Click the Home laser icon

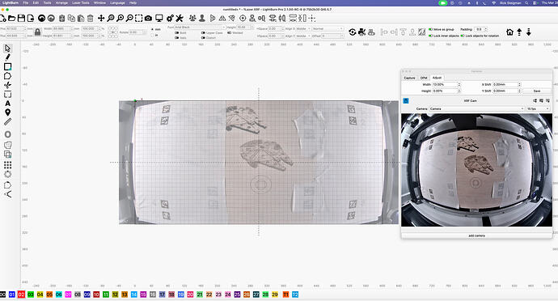point(509,32)
